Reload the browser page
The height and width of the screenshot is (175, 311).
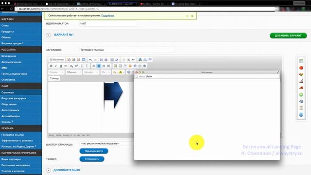click(11, 9)
